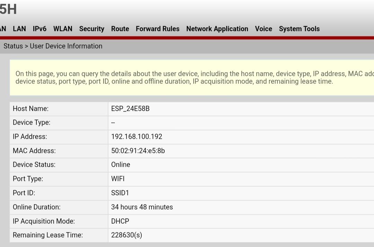Screen dimensions: 374x247
Task: Click the SSID1 port ID value
Action: (x=120, y=193)
